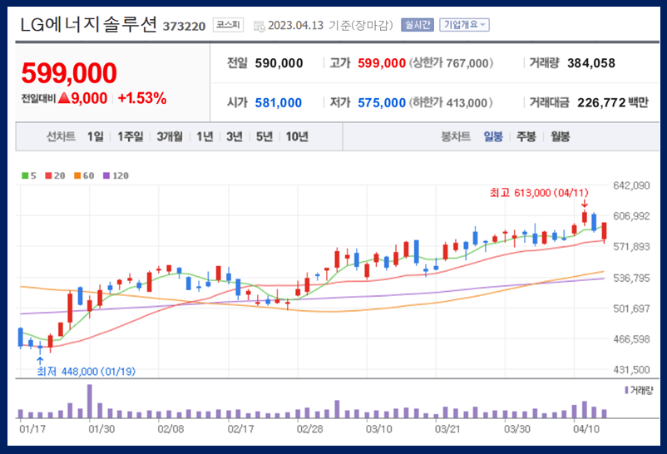This screenshot has height=454, width=667.
Task: Click the +1.53% change value
Action: pyautogui.click(x=142, y=98)
